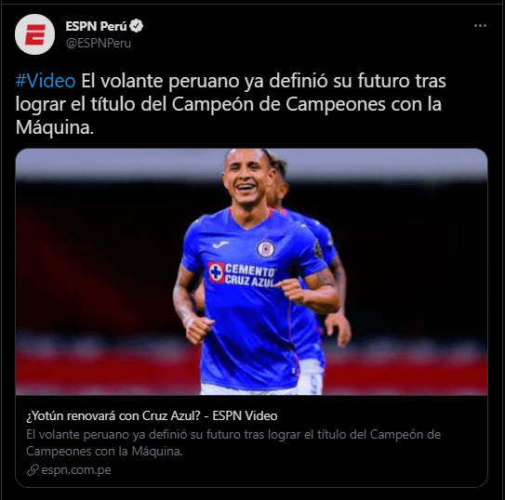Open the Cruz Azul player photo thumbnail
This screenshot has width=505, height=500.
[x=251, y=272]
